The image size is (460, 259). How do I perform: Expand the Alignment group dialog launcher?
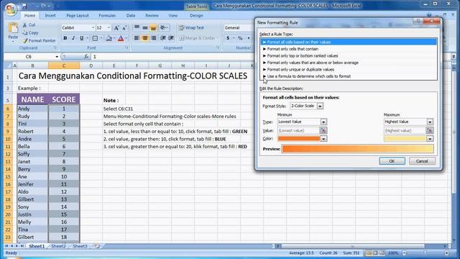pyautogui.click(x=218, y=47)
